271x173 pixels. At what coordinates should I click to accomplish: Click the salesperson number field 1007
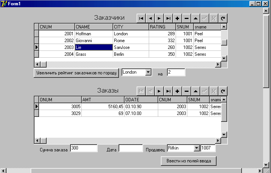point(208,148)
